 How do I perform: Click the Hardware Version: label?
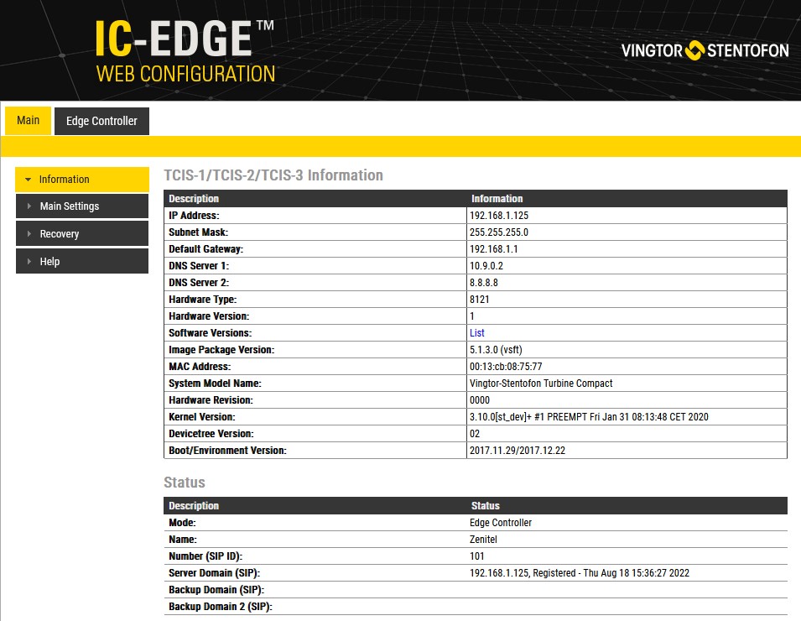click(209, 316)
